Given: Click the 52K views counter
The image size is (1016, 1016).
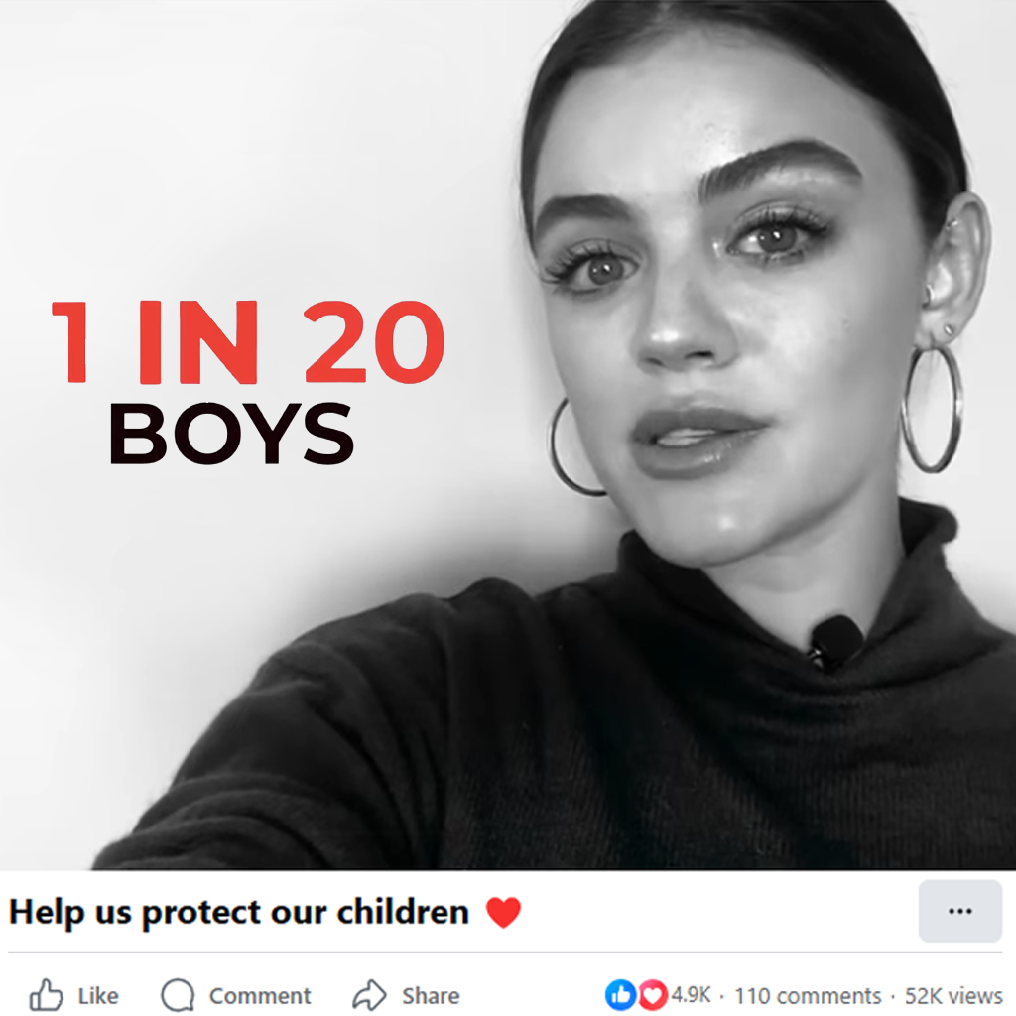Looking at the screenshot, I should pyautogui.click(x=953, y=995).
